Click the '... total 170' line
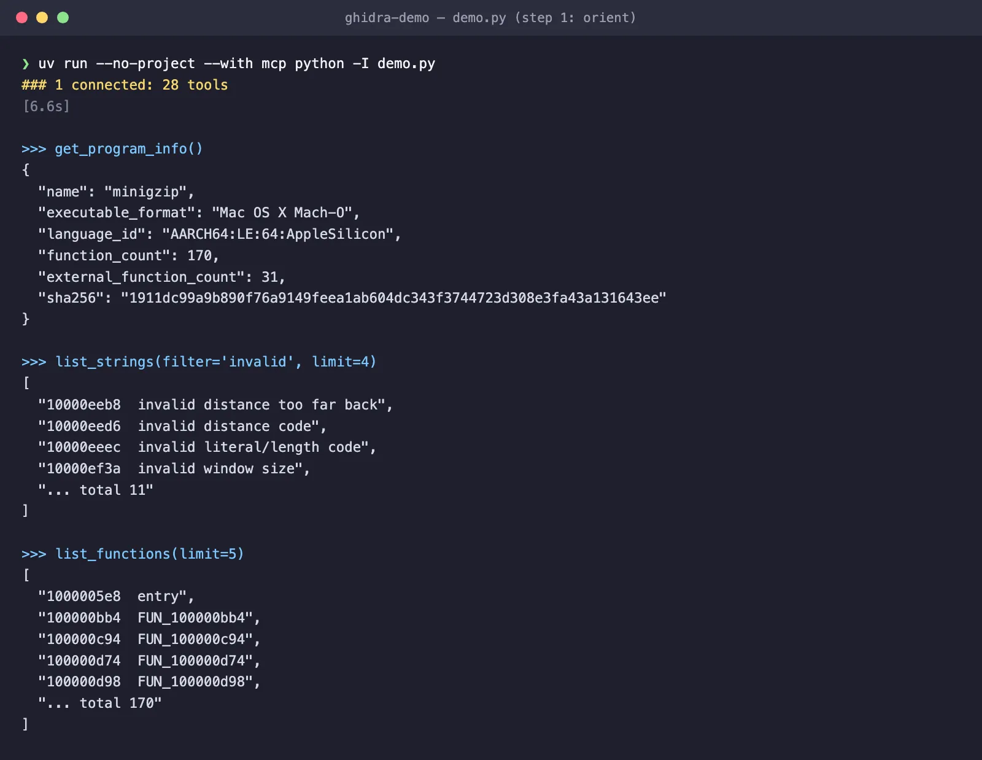 100,703
